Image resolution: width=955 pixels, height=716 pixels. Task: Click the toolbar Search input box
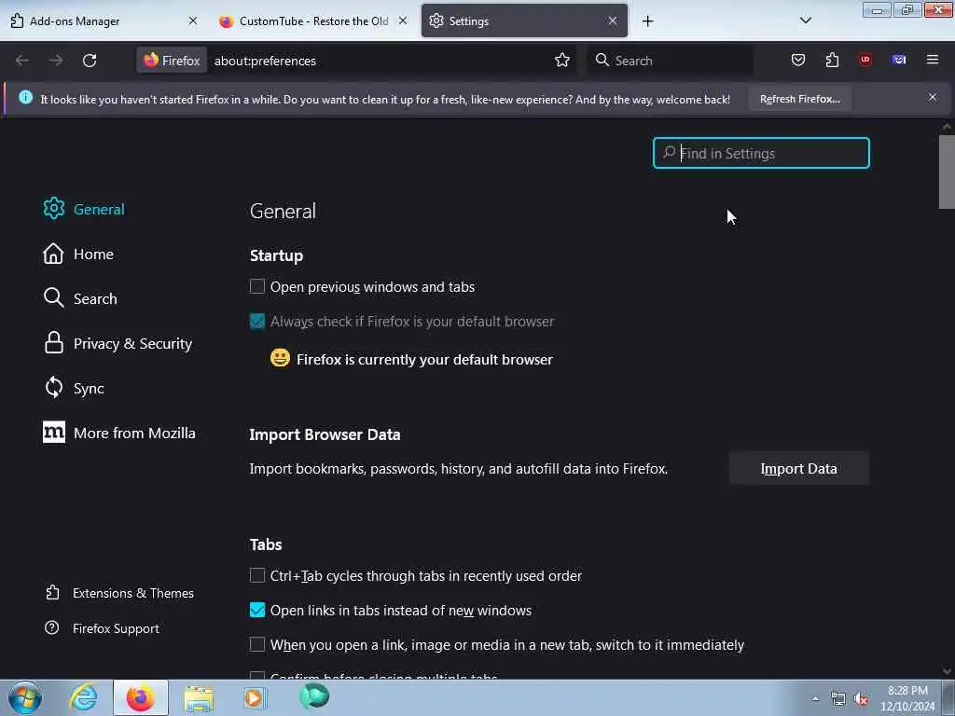670,61
